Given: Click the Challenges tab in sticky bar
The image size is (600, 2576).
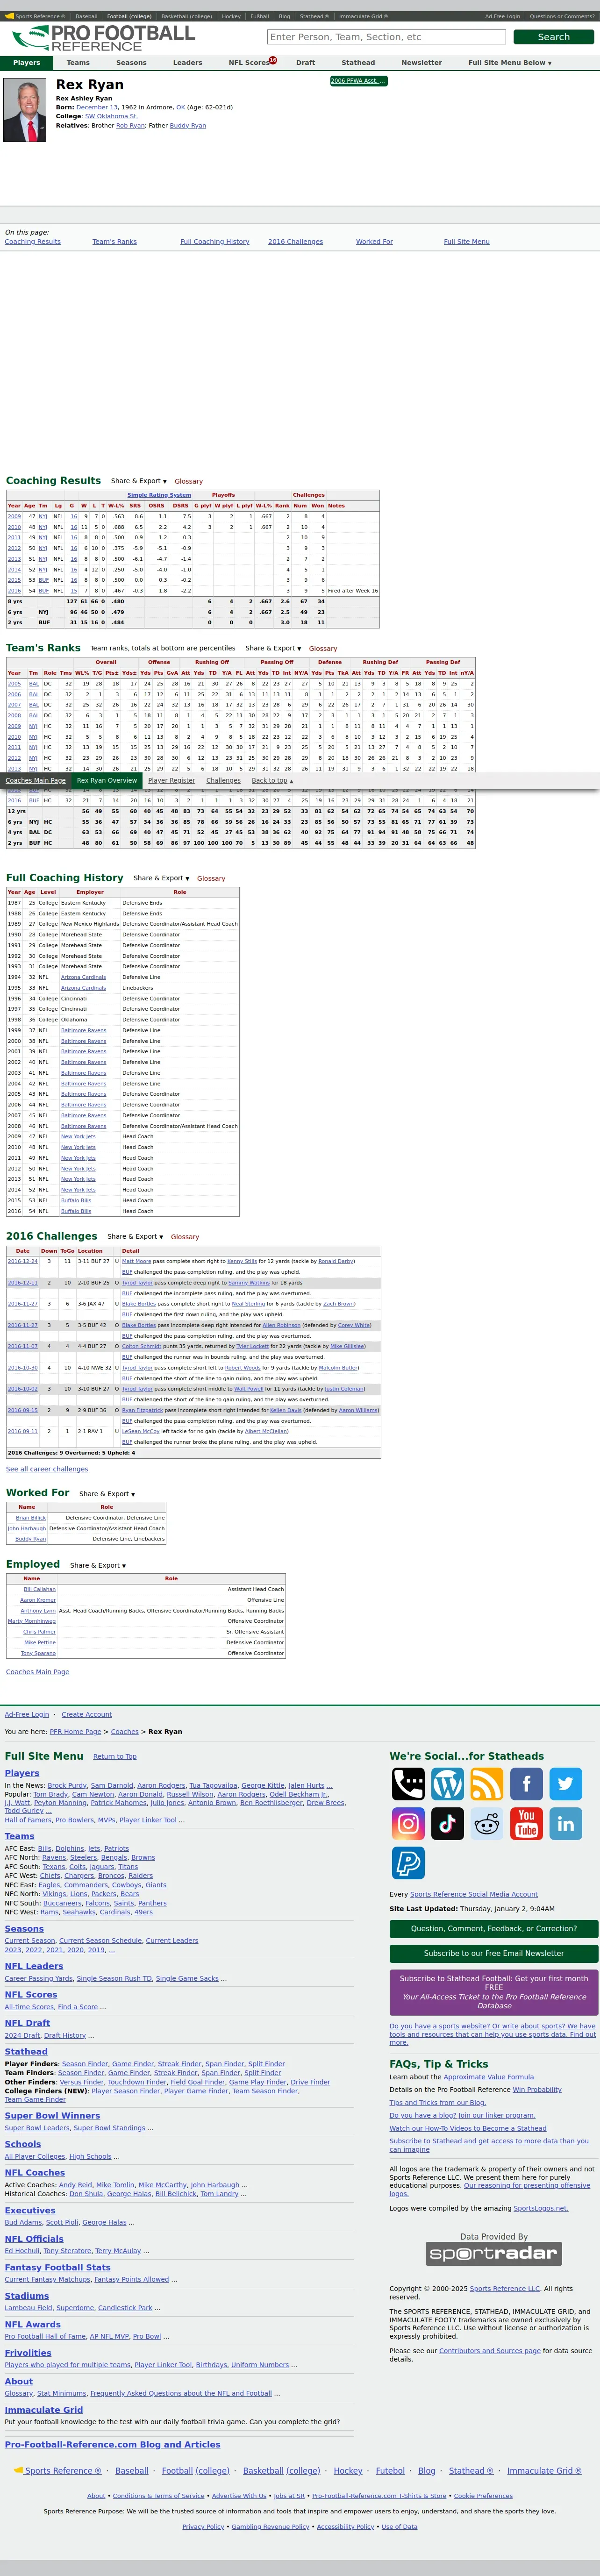Looking at the screenshot, I should (223, 780).
